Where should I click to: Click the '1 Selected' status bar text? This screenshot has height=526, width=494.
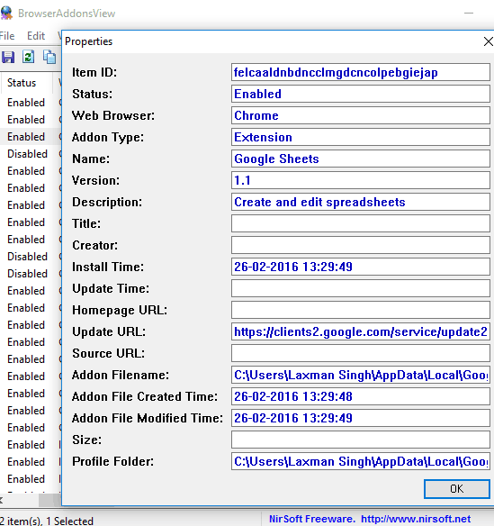coord(69,521)
